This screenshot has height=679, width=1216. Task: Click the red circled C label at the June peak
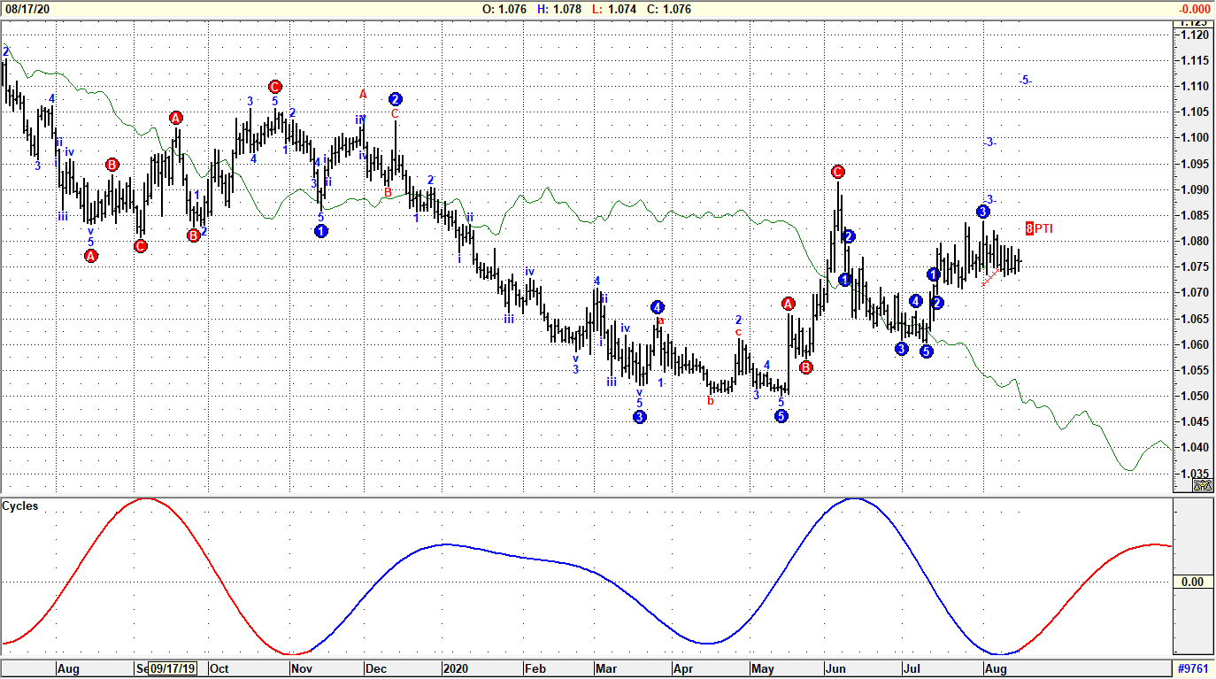(x=837, y=172)
